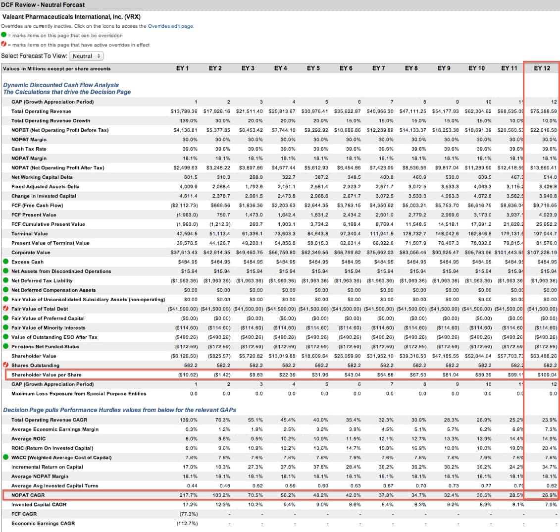Click override icon for Pensions Net Funded Status
560x532 pixels.
tap(6, 346)
